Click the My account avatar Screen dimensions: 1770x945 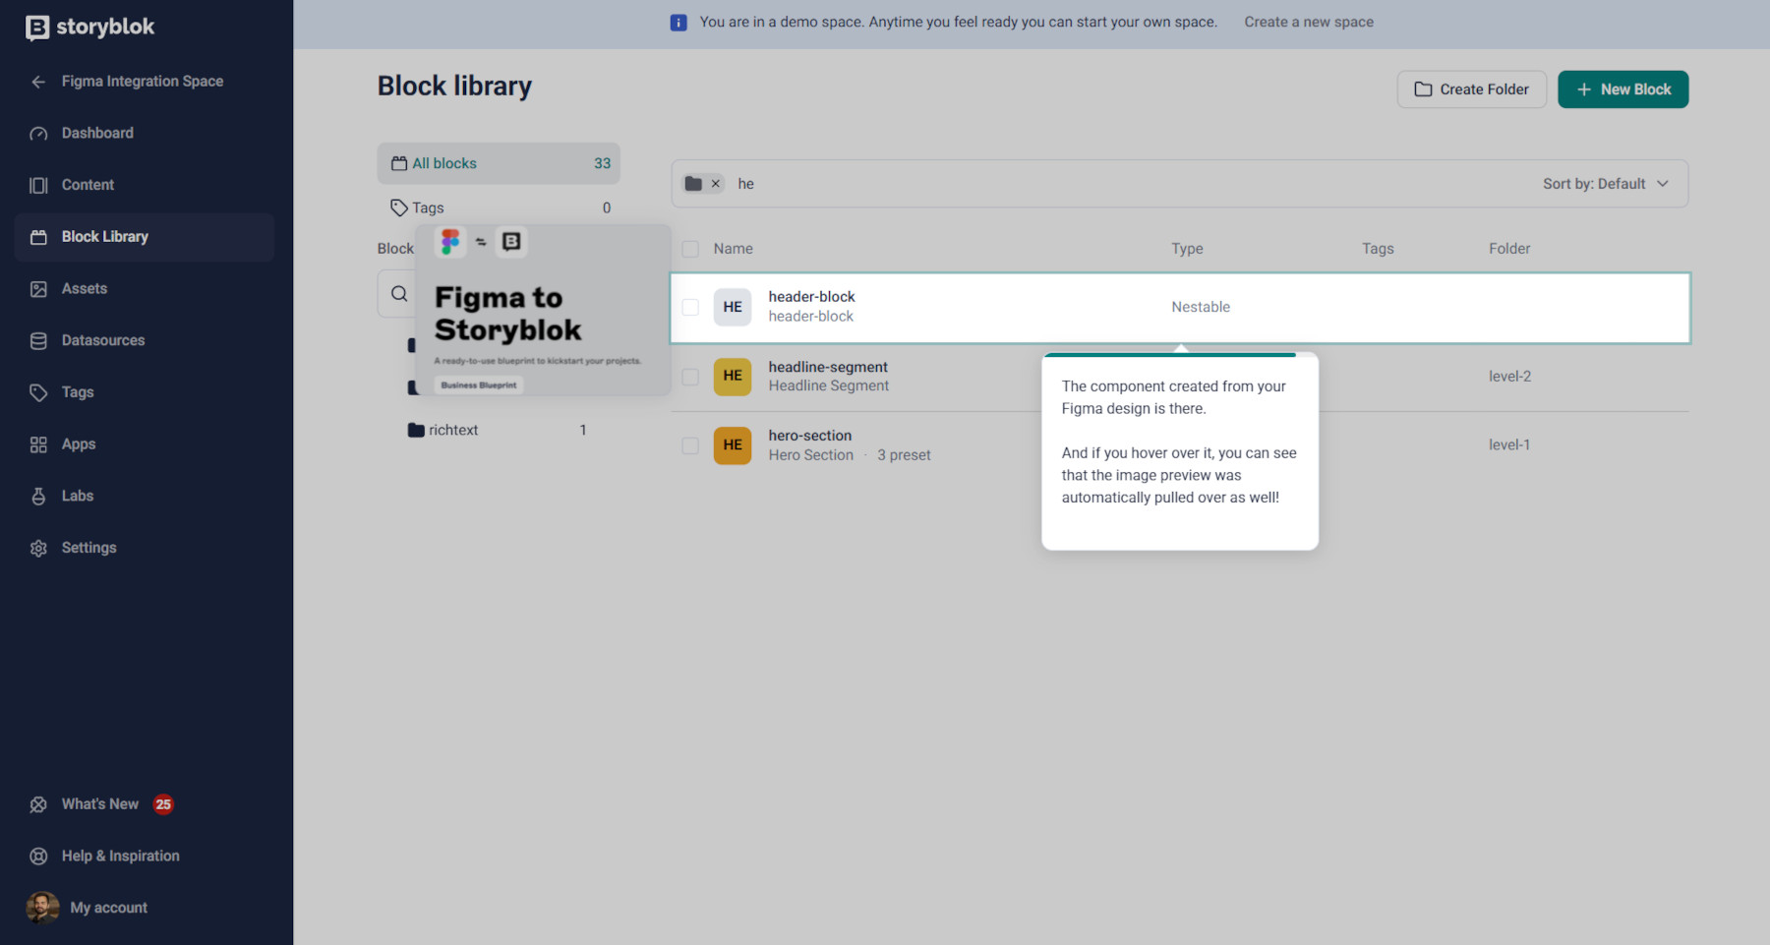point(42,908)
